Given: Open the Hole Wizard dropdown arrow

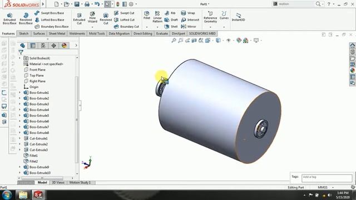Looking at the screenshot, I should click(x=92, y=27).
